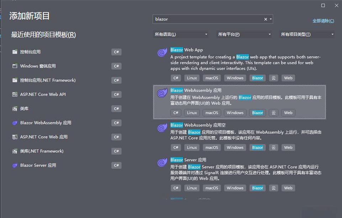Click 云 tag under Blazor Web App
342x218 pixels.
pyautogui.click(x=274, y=78)
